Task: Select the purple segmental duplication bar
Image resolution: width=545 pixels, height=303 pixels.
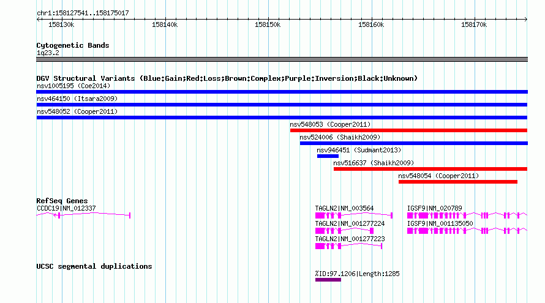Action: click(328, 280)
